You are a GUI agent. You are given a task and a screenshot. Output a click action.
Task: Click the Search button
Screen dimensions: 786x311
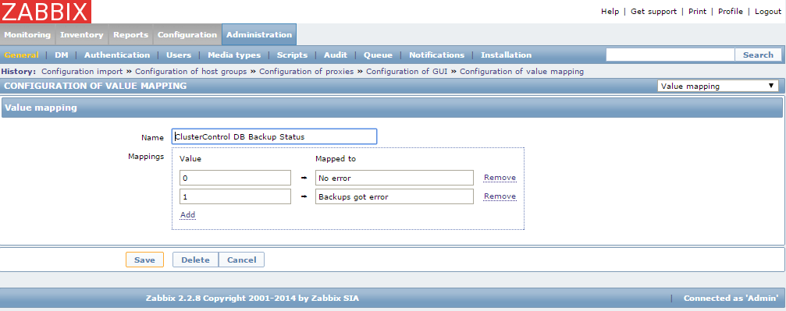pos(758,55)
